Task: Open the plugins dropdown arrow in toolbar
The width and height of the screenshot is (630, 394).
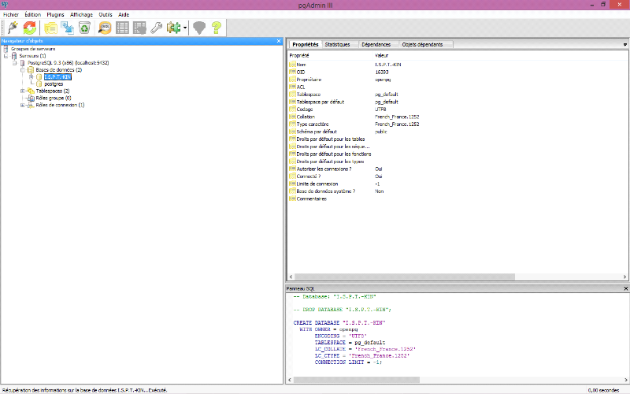Action: tap(184, 28)
